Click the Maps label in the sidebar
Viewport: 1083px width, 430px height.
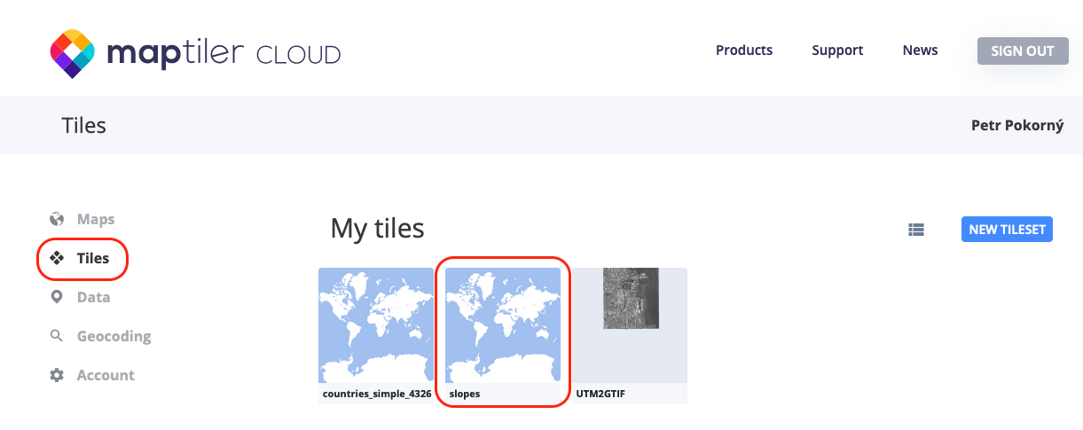[96, 219]
